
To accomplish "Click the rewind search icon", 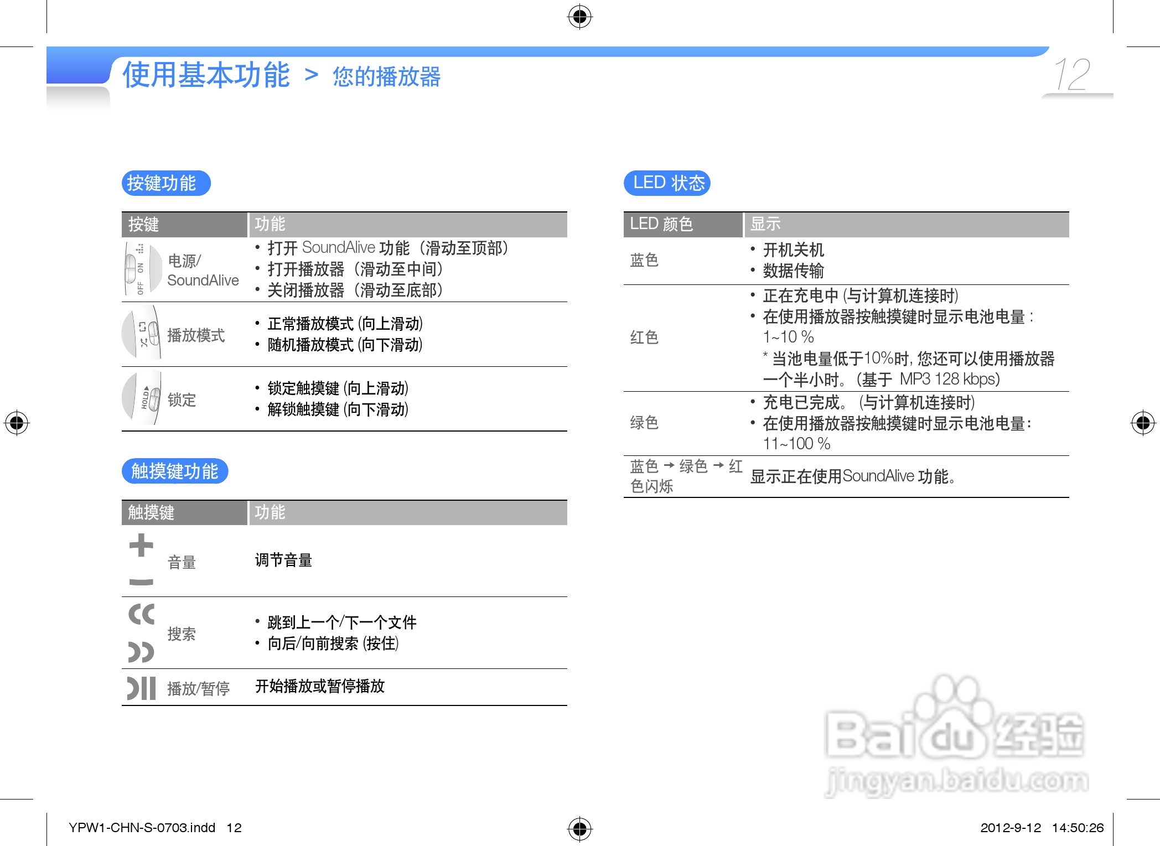I will (x=141, y=614).
